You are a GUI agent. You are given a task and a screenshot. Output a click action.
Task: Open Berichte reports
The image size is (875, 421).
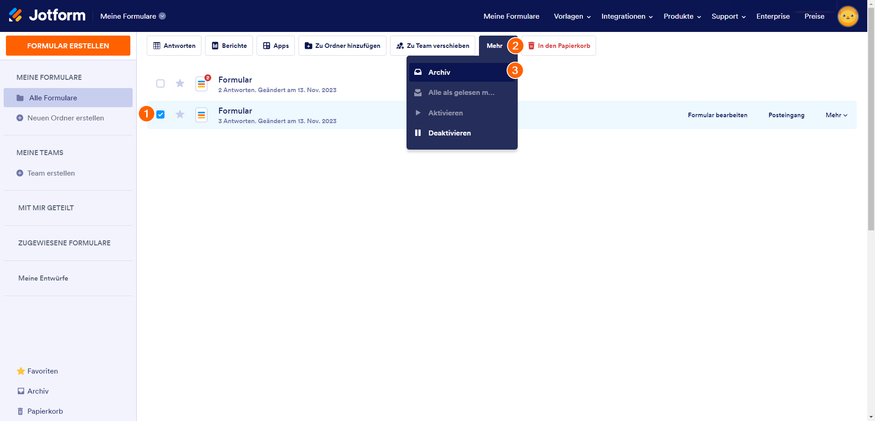tap(229, 46)
